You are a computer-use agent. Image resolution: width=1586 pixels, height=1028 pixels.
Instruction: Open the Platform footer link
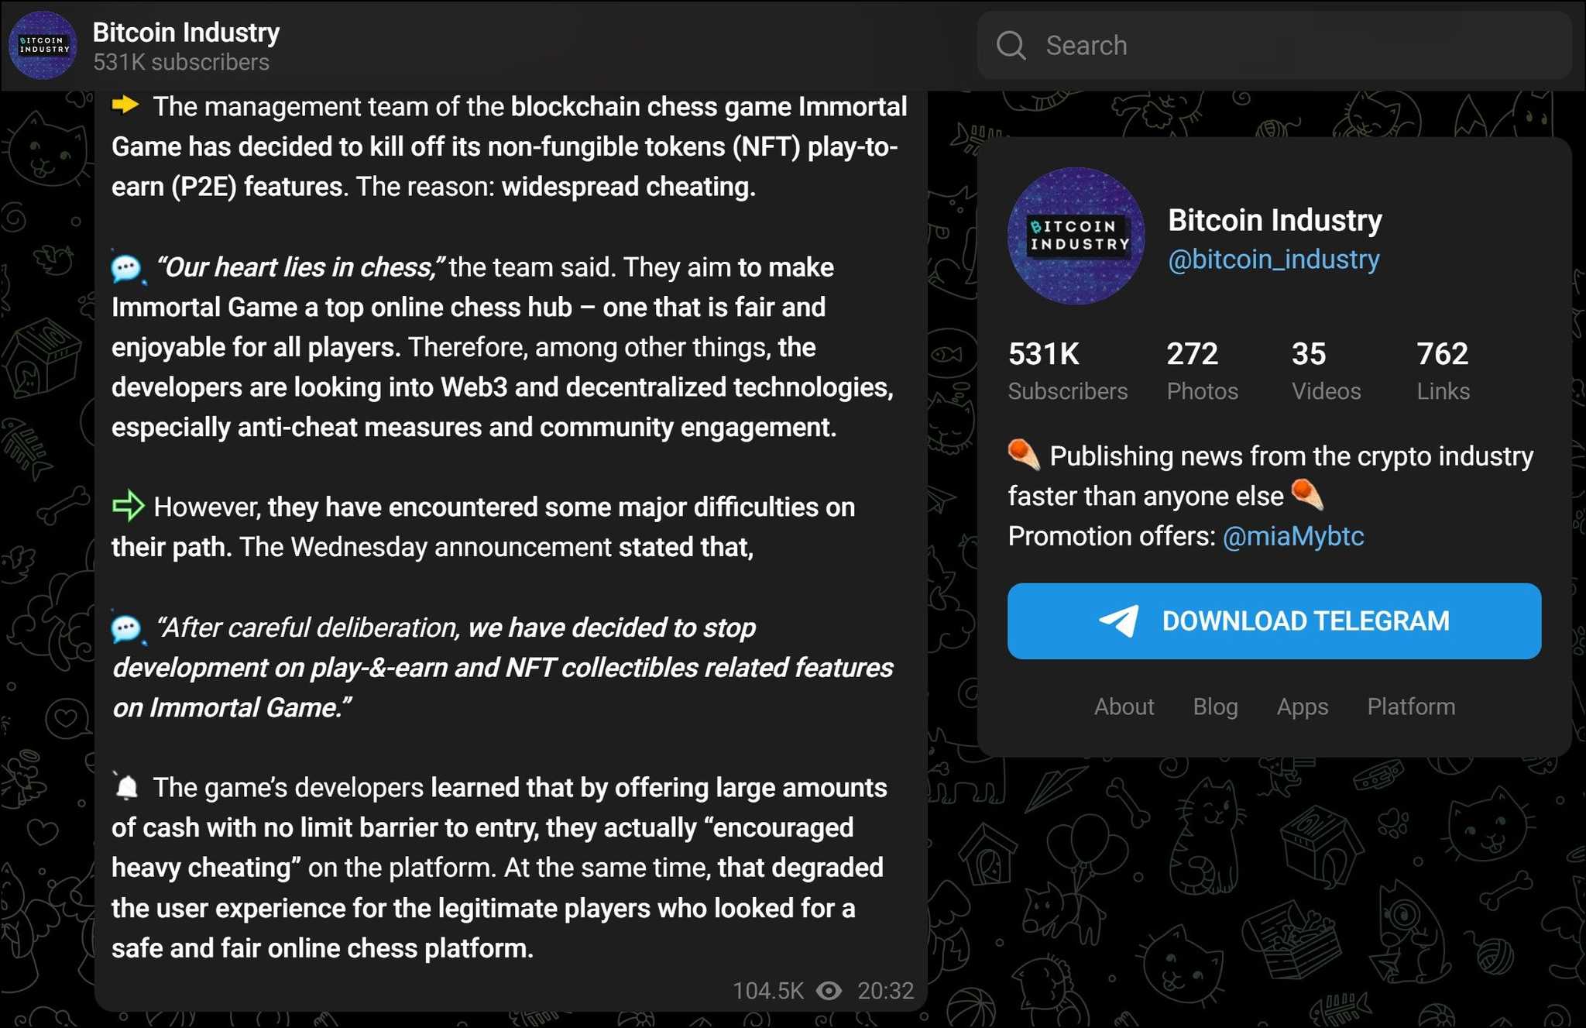point(1410,707)
